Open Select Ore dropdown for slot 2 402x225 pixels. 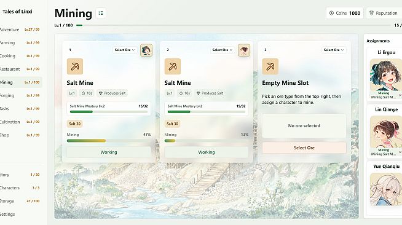click(223, 50)
